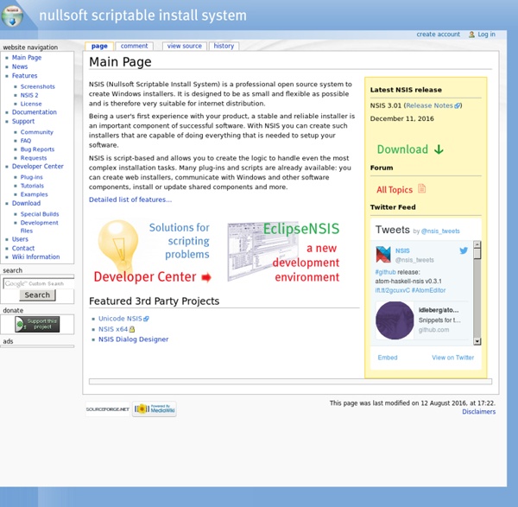This screenshot has width=518, height=507.
Task: Open the Plug-ins sidebar link
Action: [32, 177]
